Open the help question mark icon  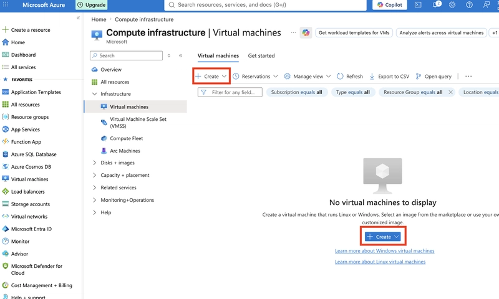coord(470,5)
